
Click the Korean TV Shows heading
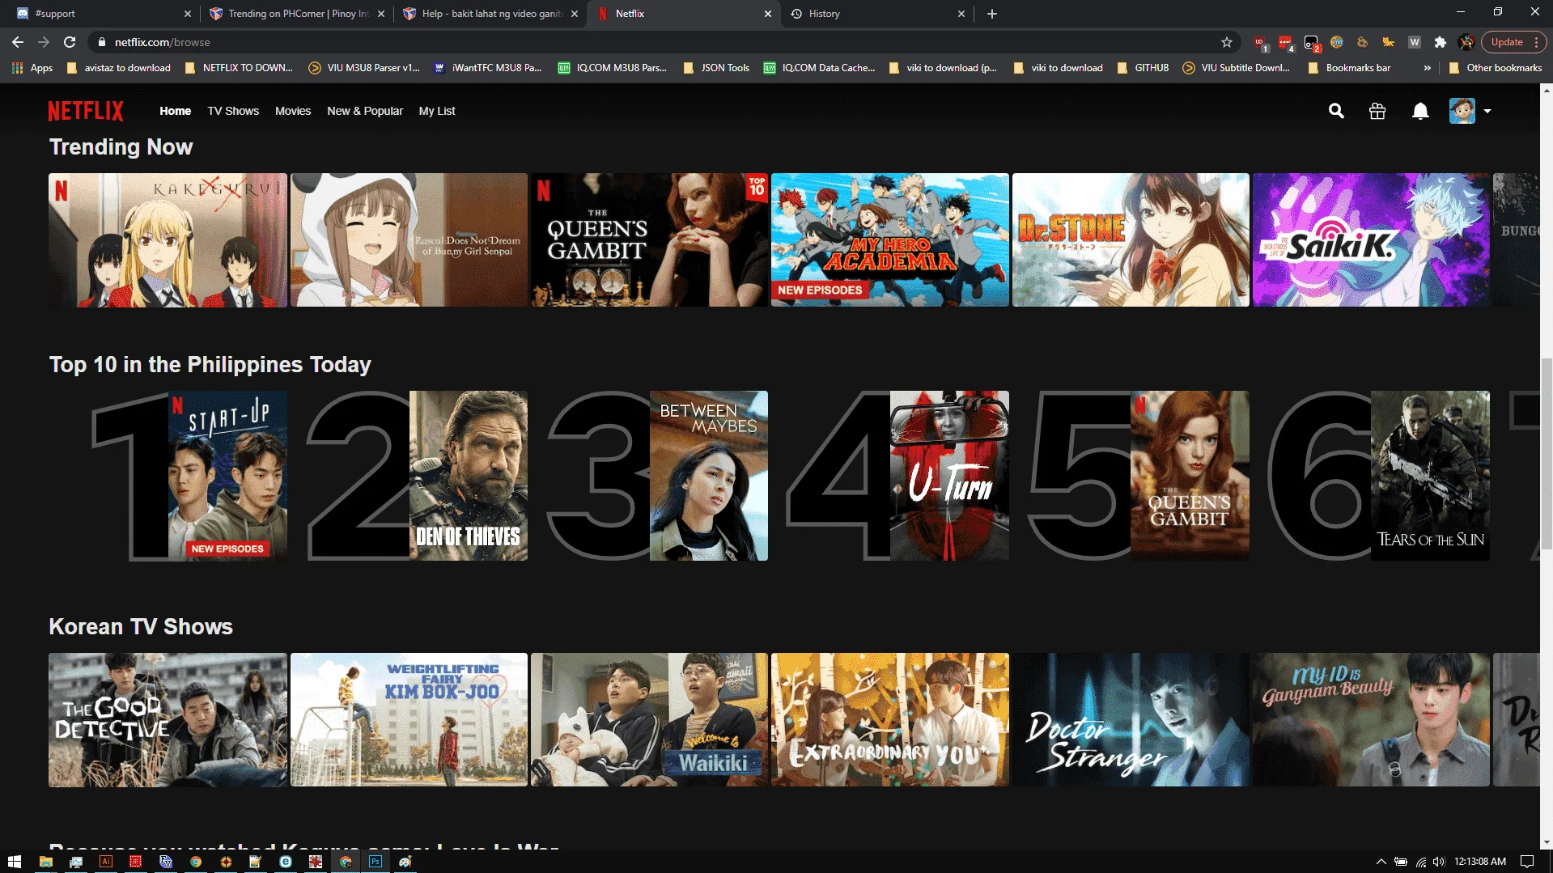141,627
